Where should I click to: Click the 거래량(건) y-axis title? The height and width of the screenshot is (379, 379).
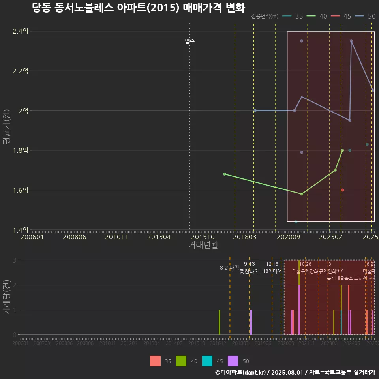[7, 297]
